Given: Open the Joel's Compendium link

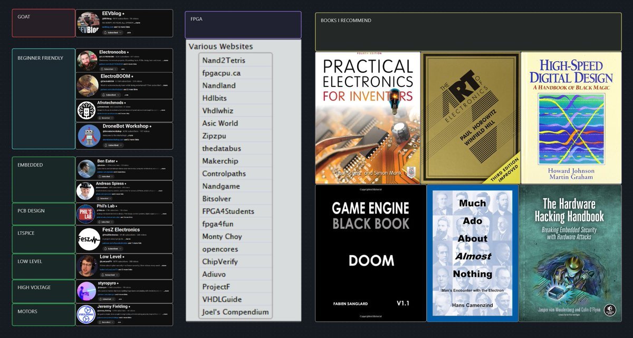Looking at the screenshot, I should tap(236, 312).
